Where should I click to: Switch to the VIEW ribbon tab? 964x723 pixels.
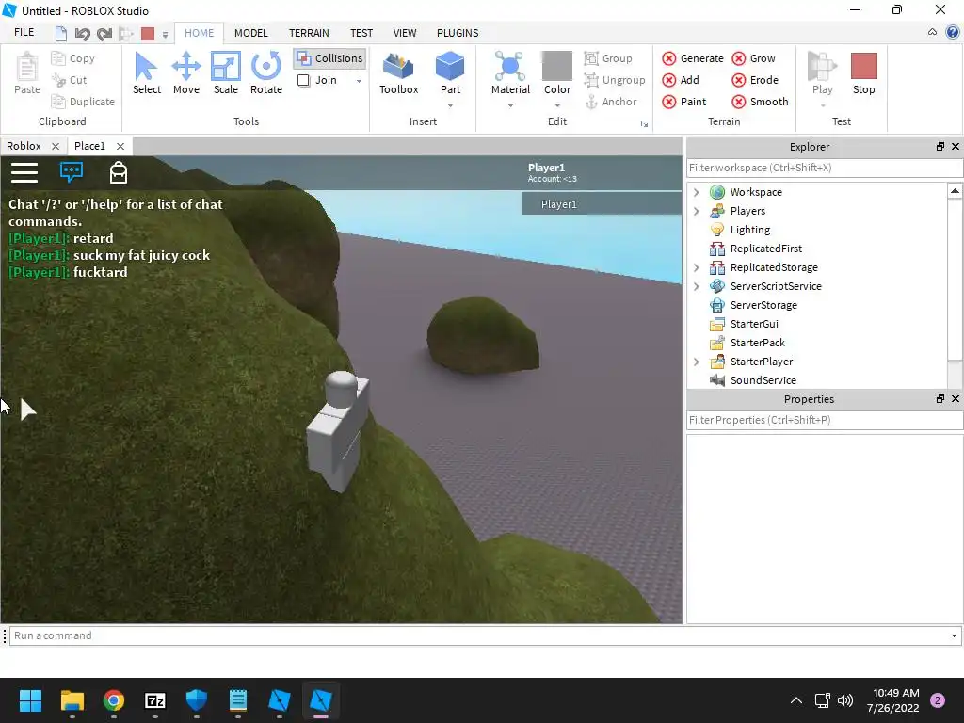(405, 33)
